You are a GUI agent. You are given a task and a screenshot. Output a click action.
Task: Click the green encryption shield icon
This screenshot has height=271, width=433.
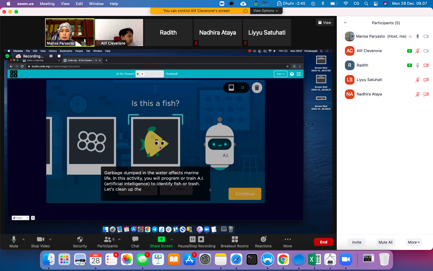pyautogui.click(x=7, y=56)
